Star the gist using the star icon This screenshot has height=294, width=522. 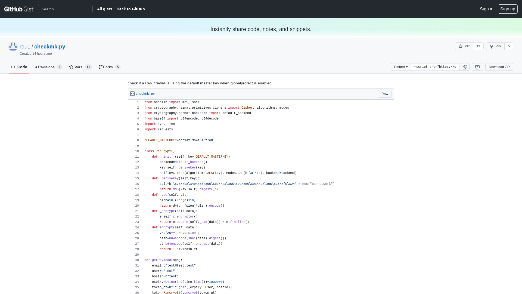tap(460, 46)
